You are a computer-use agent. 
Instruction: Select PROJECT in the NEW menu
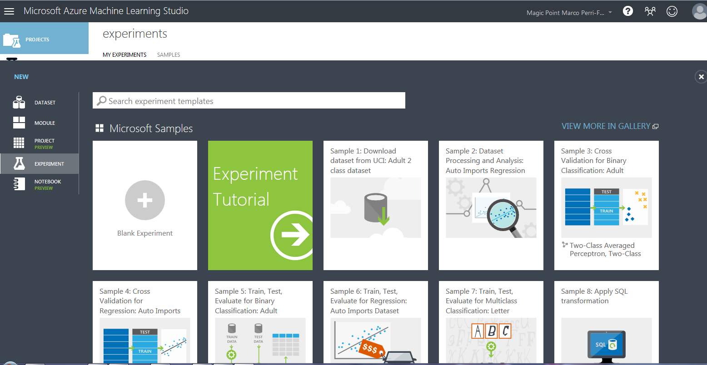39,143
